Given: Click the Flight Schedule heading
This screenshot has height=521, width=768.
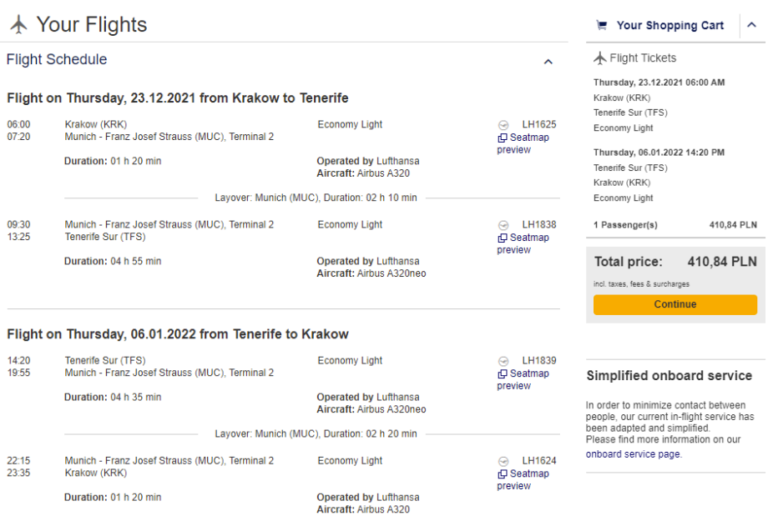Looking at the screenshot, I should point(57,60).
